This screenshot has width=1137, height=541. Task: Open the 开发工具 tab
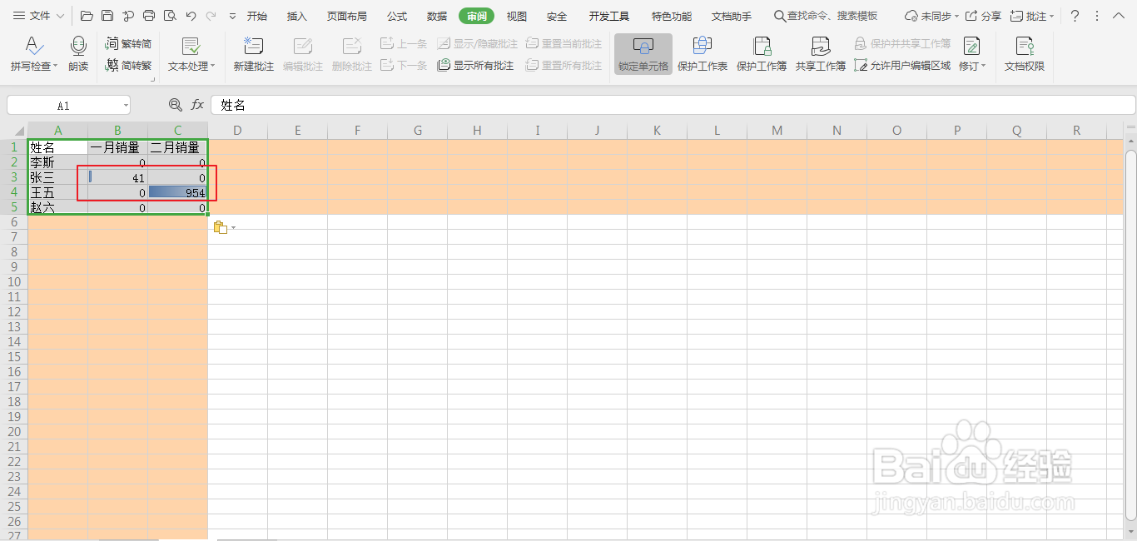(x=609, y=16)
